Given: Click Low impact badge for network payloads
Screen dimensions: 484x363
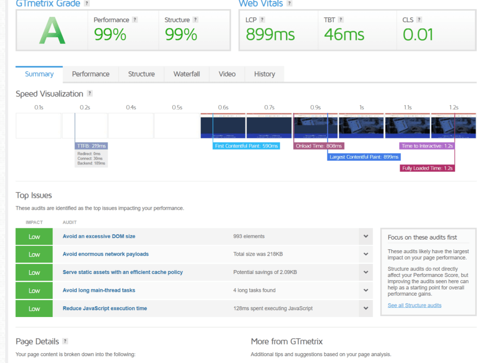Looking at the screenshot, I should coord(34,255).
